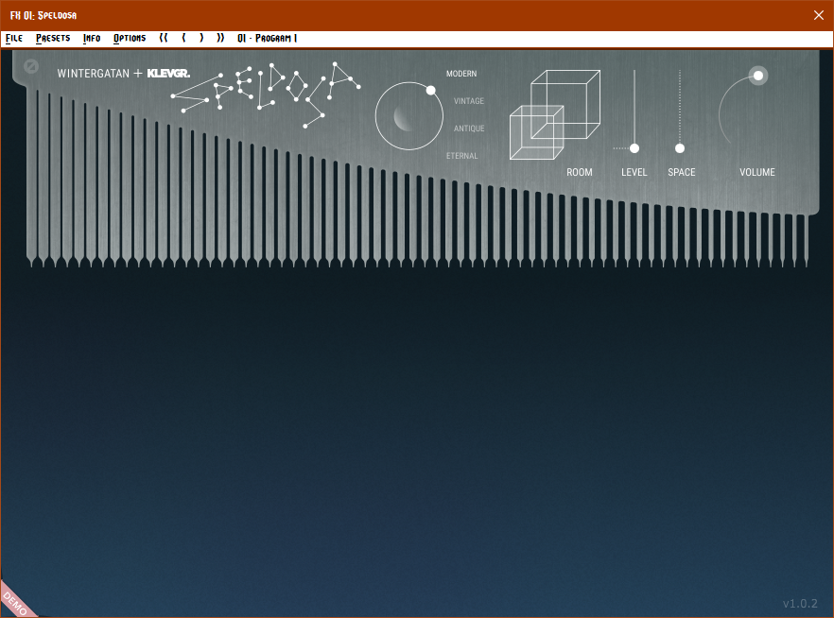Open the Options menu
Viewport: 834px width, 618px height.
(x=130, y=38)
